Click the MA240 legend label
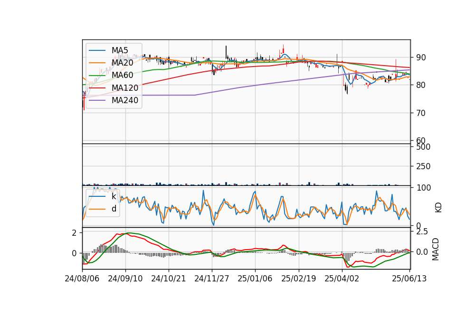The image size is (456, 328). coord(125,100)
